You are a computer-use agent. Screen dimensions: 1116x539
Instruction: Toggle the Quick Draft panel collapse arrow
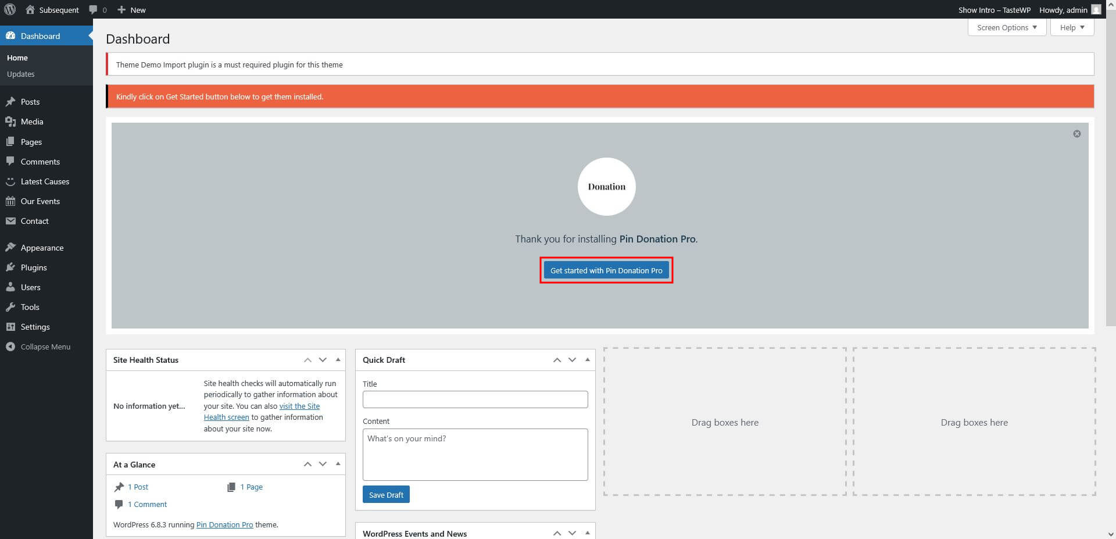(x=587, y=360)
